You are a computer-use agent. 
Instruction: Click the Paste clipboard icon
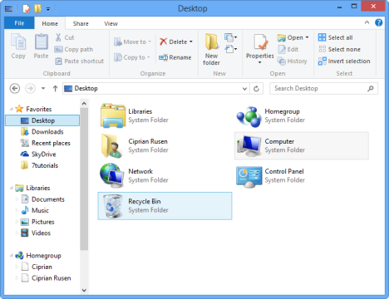click(41, 42)
